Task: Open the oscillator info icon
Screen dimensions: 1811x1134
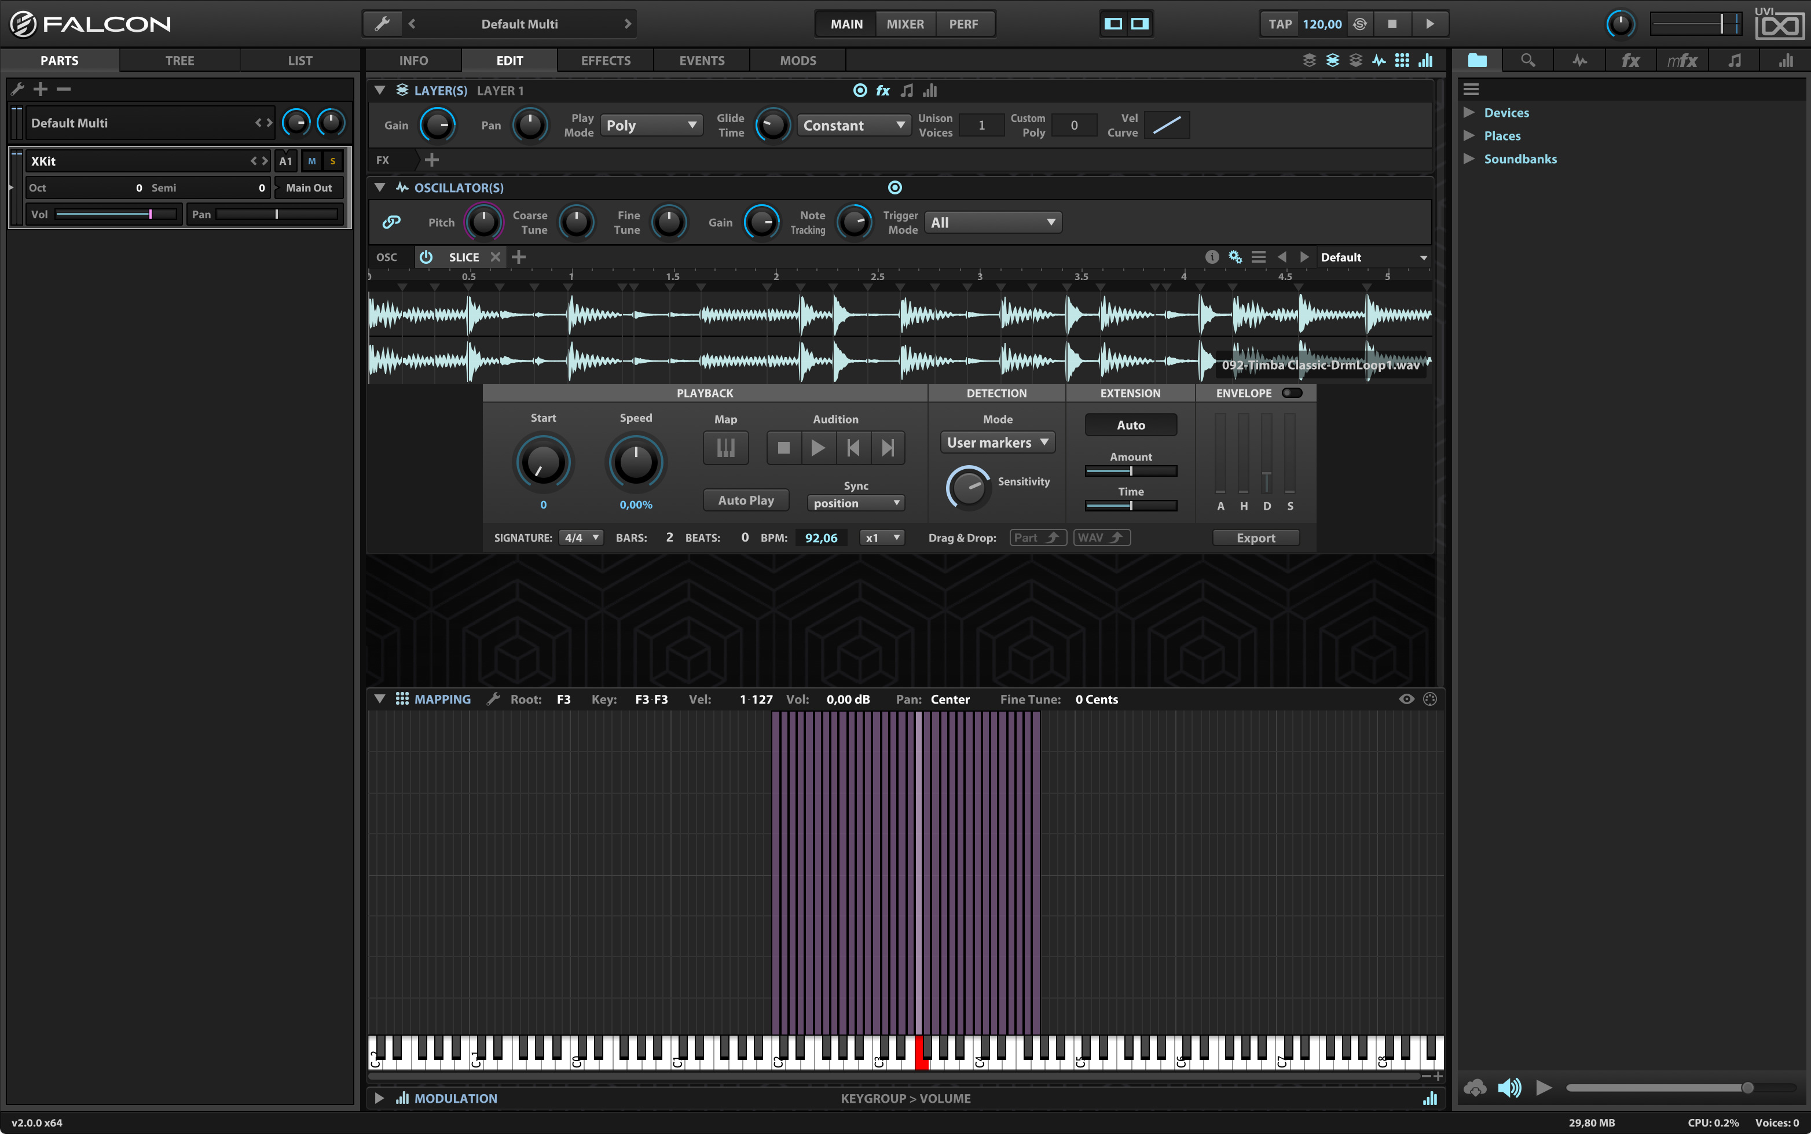Action: (x=1211, y=257)
